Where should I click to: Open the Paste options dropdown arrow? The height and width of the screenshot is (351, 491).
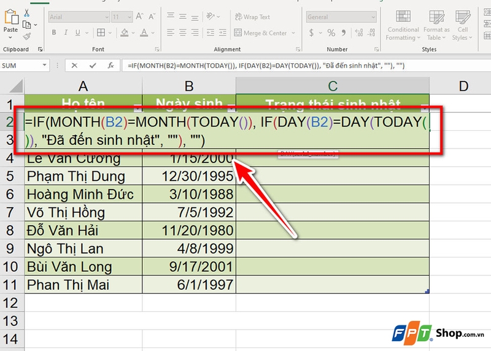[10, 37]
